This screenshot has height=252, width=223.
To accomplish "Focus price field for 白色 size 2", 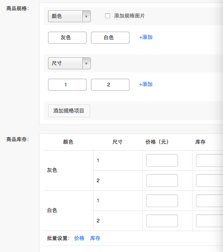I will (x=162, y=221).
